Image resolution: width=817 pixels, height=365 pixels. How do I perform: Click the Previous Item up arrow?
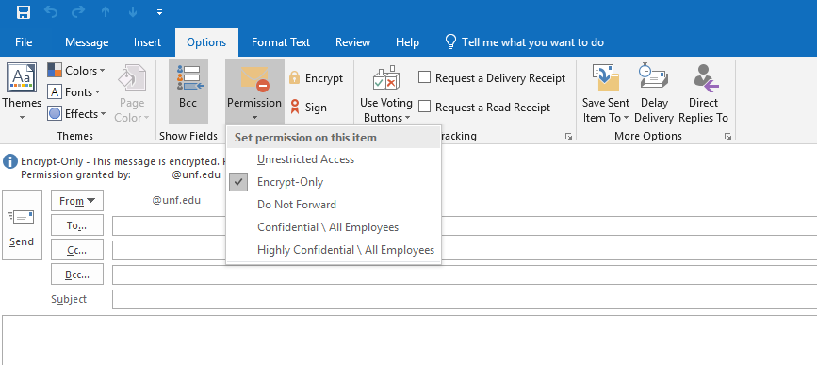point(106,12)
